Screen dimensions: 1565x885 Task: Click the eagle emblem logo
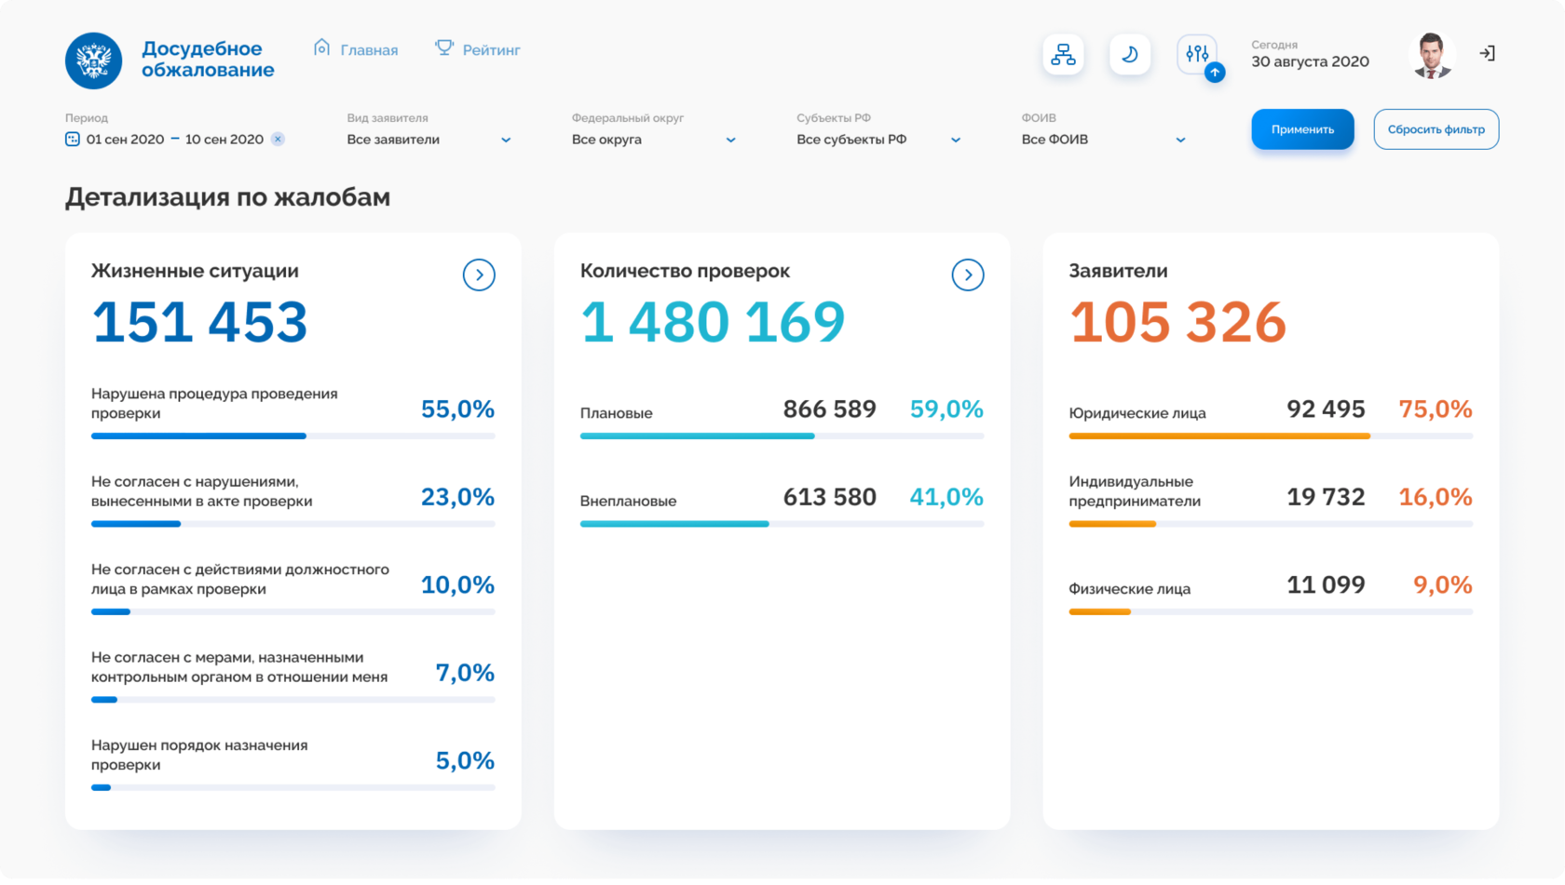point(93,60)
